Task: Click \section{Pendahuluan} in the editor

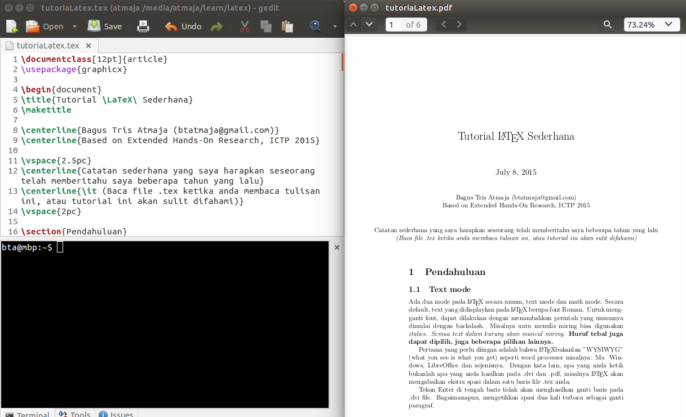Action: [x=74, y=232]
